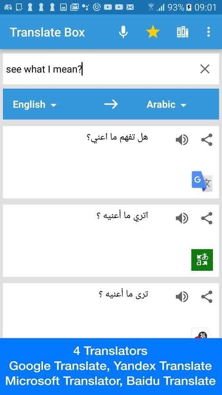Expand the English source language dropdown
This screenshot has width=222, height=395.
coord(35,104)
